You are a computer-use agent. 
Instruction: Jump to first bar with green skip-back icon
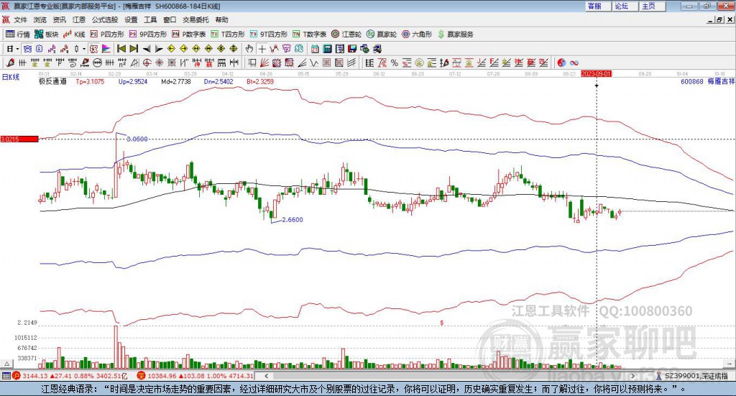[121, 49]
